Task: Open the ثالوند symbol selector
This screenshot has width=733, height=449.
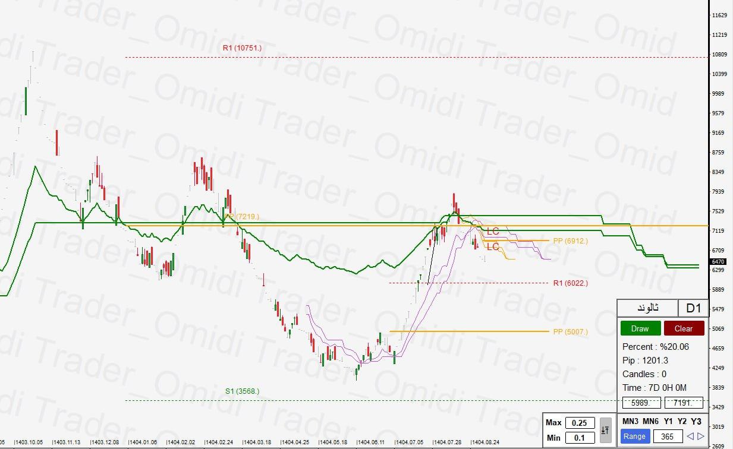Action: click(x=647, y=308)
